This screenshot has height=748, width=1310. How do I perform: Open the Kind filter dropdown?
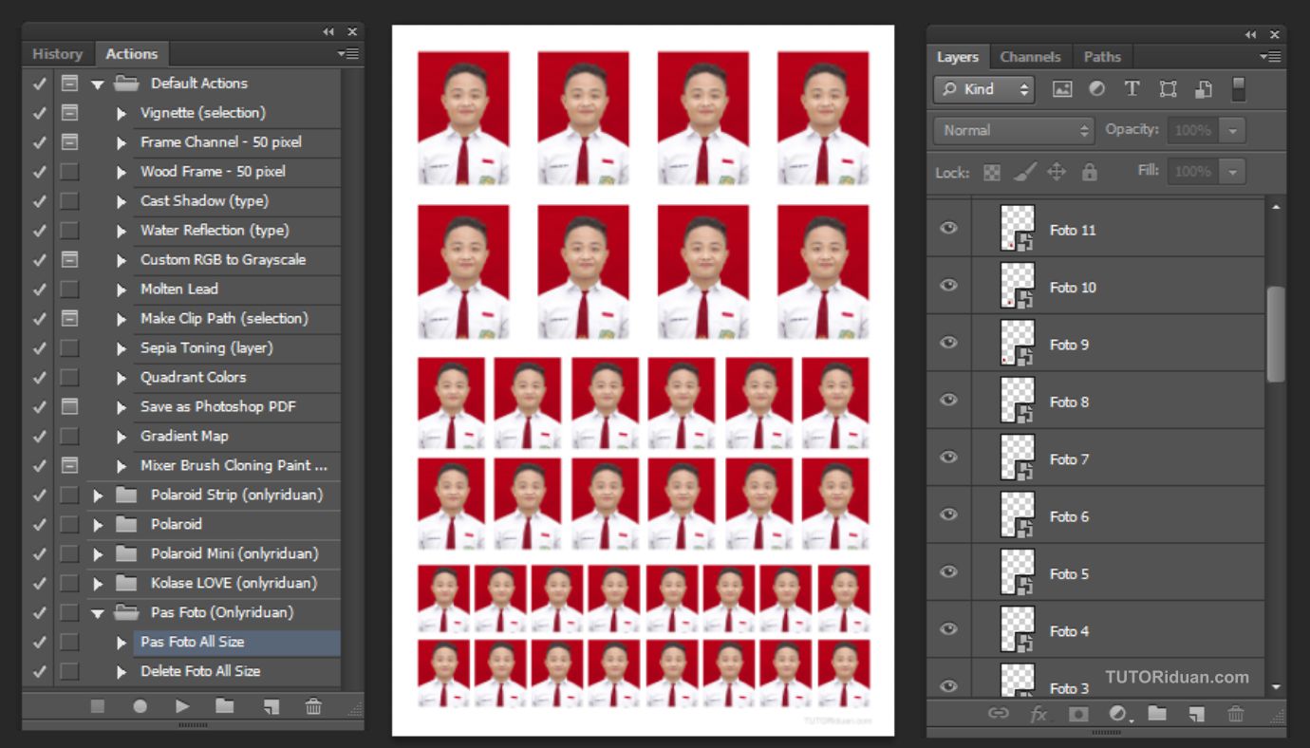983,88
